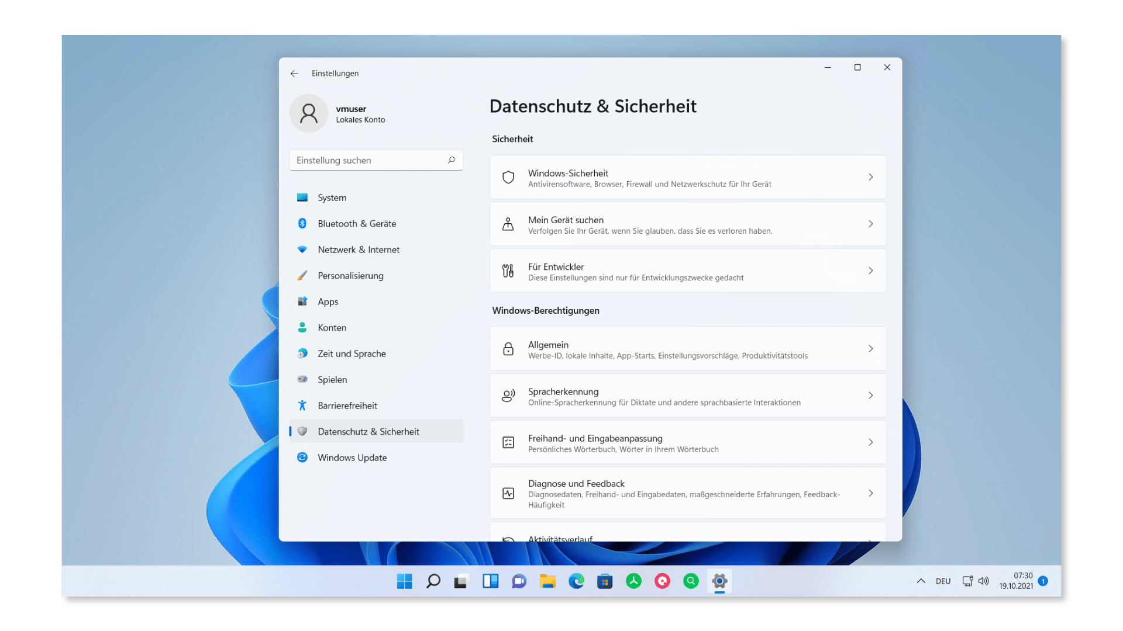1123x631 pixels.
Task: Expand the Freihand- und Eingabeanpassung chevron
Action: (x=871, y=442)
